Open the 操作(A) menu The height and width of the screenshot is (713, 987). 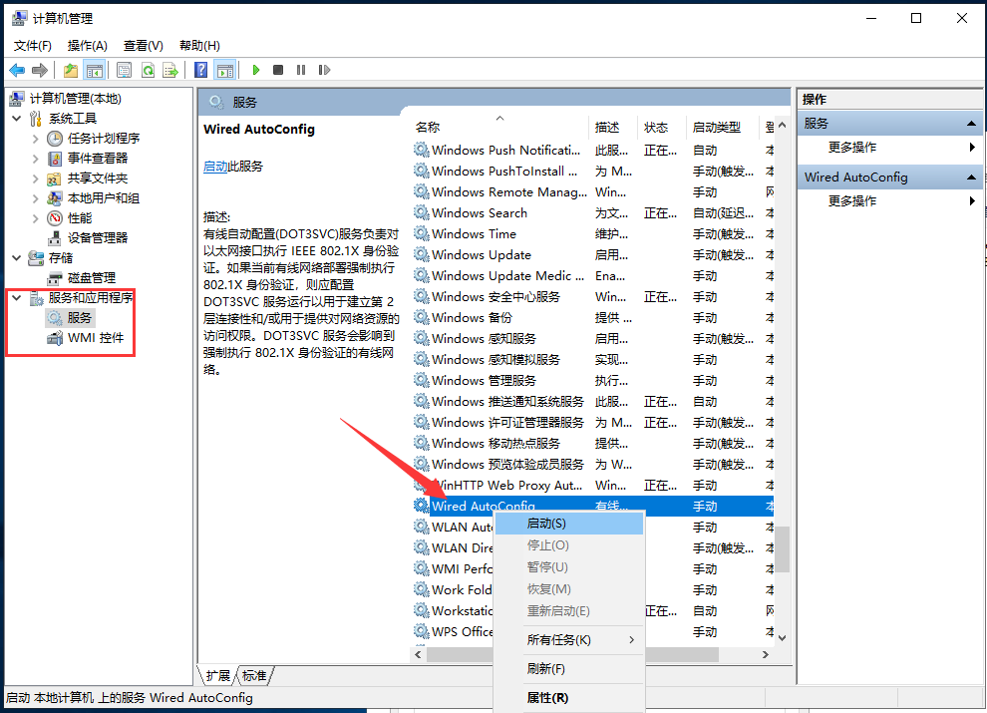tap(88, 45)
